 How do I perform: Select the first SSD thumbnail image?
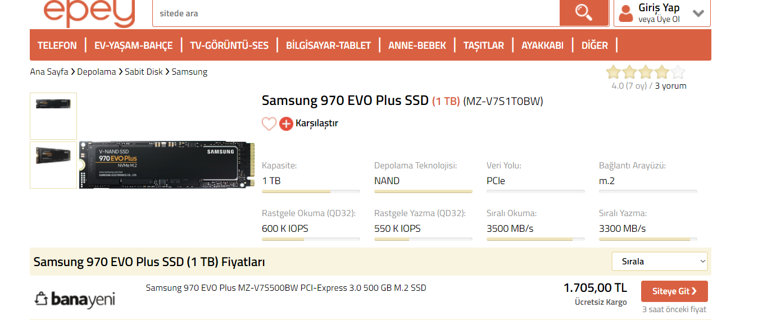53,116
